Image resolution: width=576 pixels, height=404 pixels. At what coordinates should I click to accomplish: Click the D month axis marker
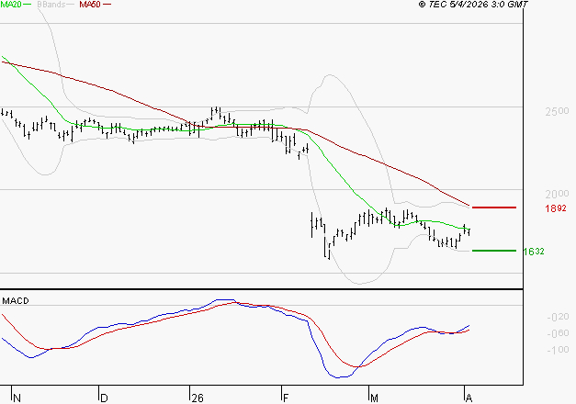[x=104, y=398]
